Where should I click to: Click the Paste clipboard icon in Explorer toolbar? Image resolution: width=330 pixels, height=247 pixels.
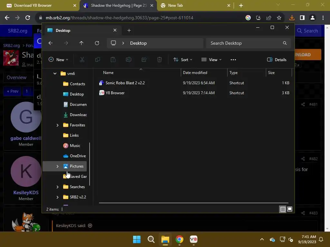pos(113,59)
